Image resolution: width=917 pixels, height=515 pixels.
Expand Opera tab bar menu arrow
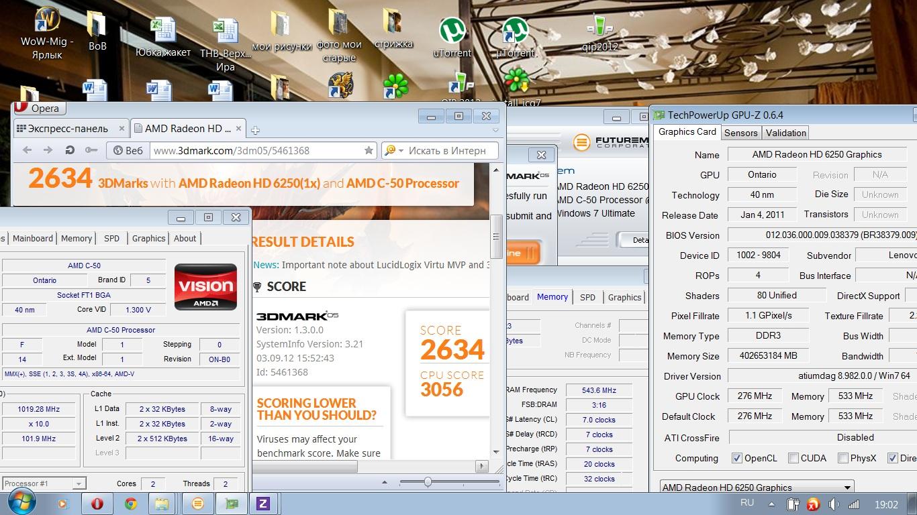pos(496,130)
